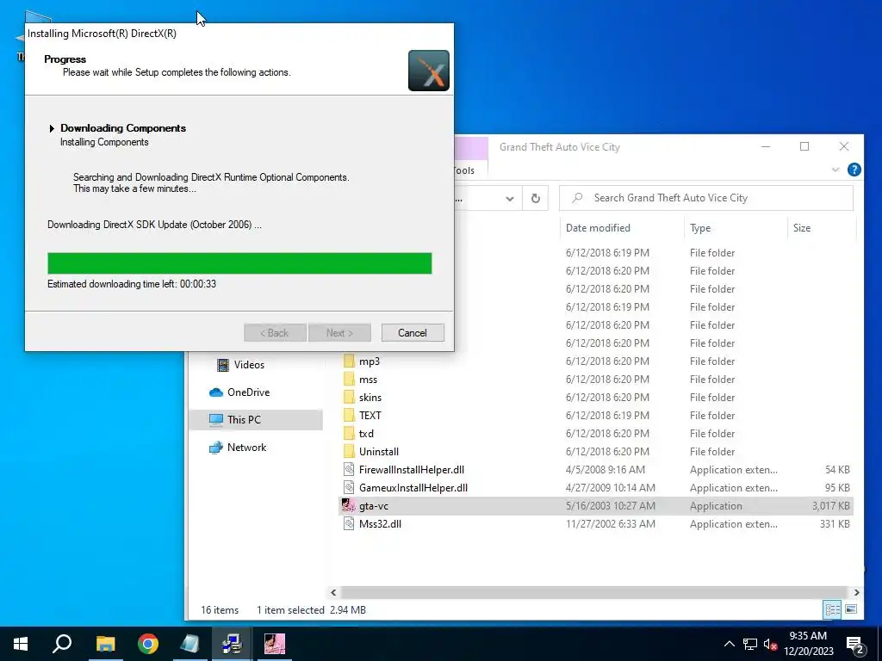The width and height of the screenshot is (882, 661).
Task: Open the clock and date flyout
Action: pos(808,644)
